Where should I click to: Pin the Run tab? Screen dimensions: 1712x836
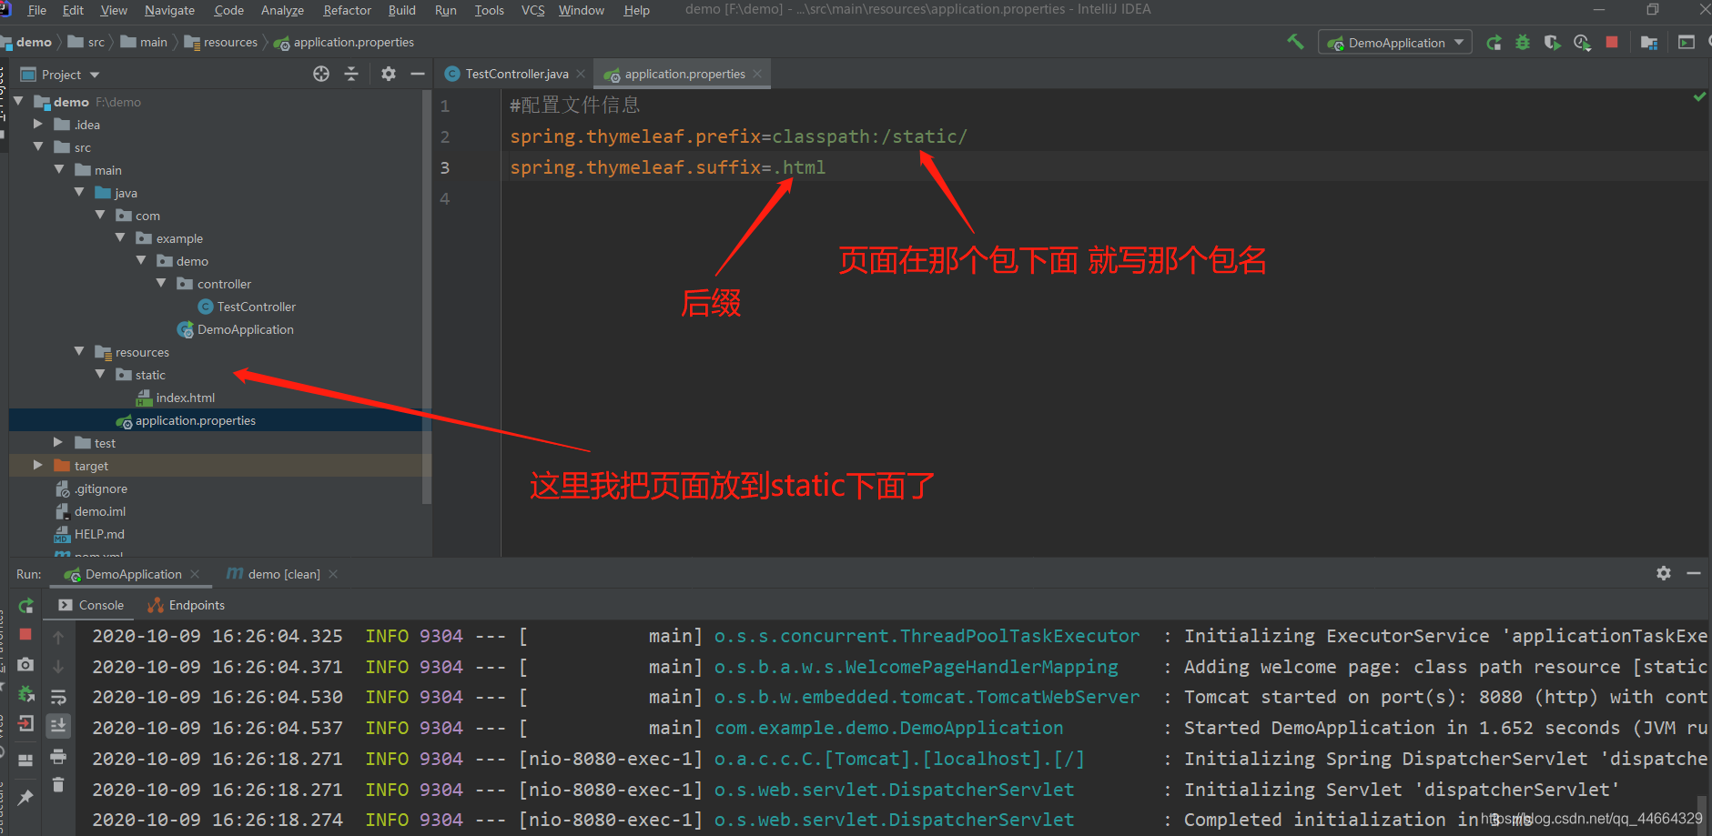point(25,797)
